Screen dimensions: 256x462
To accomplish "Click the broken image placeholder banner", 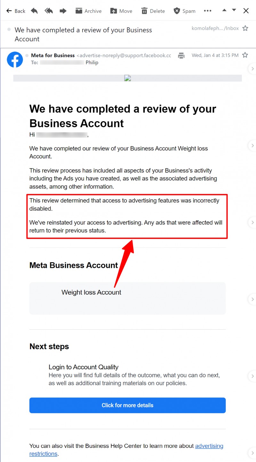I will pos(127,78).
